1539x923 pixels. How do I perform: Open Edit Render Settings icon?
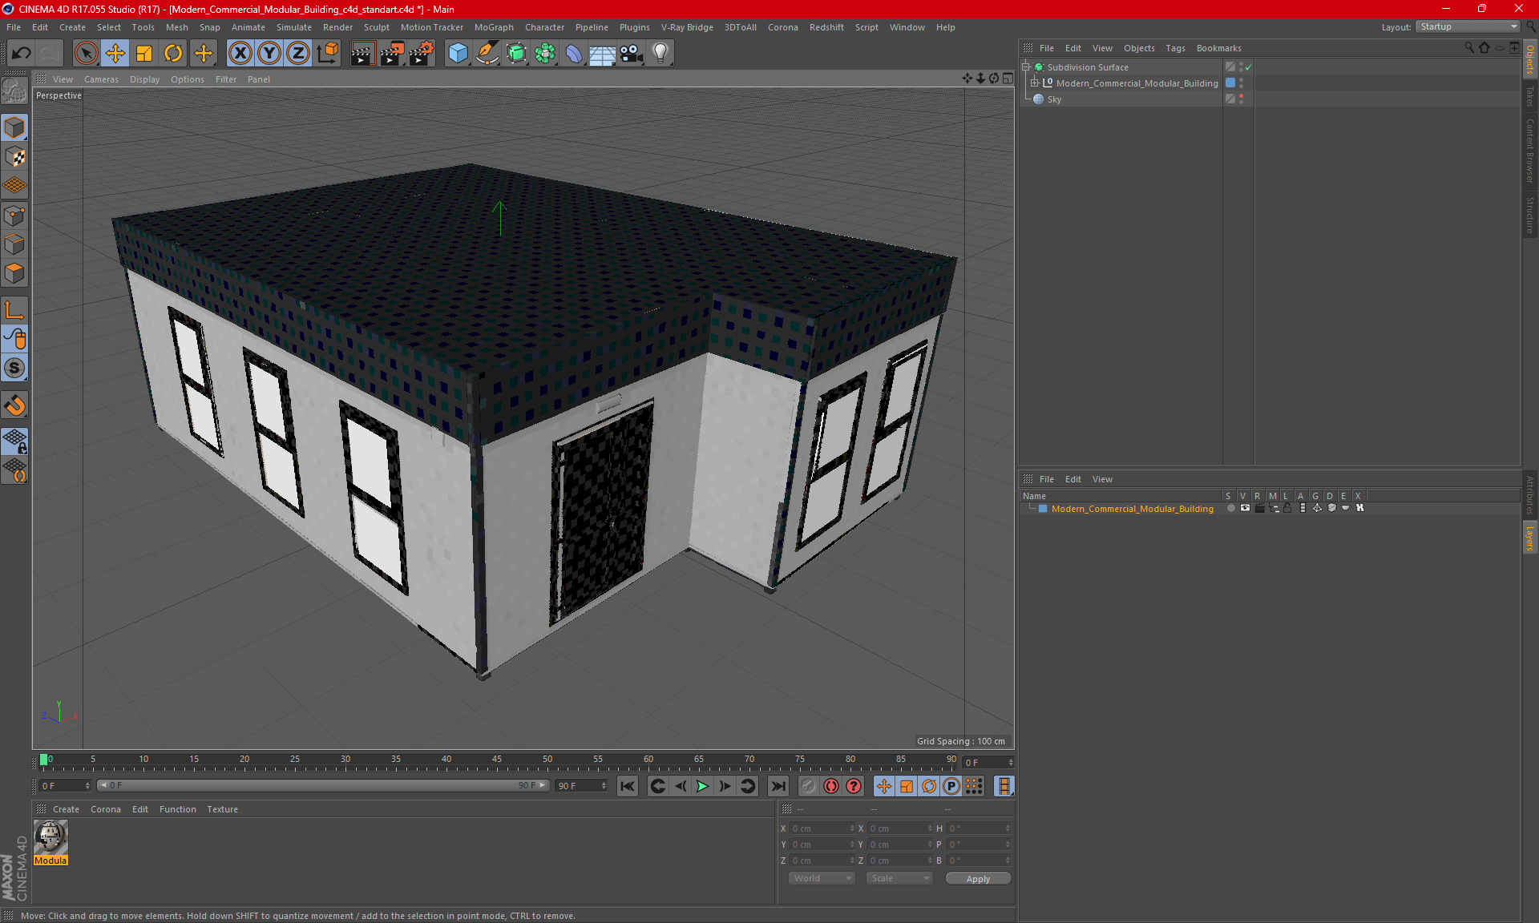coord(422,54)
